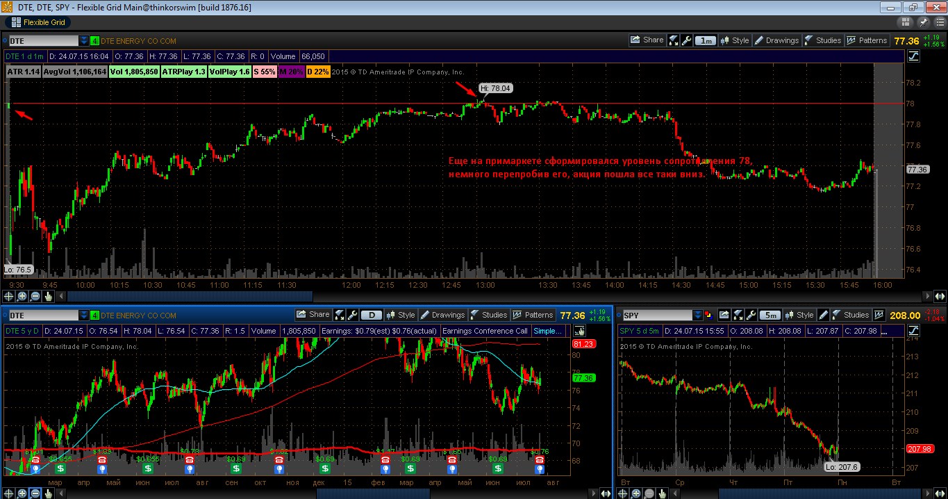Click the orange D 22% label
Screen dimensions: 948x499
(x=318, y=72)
